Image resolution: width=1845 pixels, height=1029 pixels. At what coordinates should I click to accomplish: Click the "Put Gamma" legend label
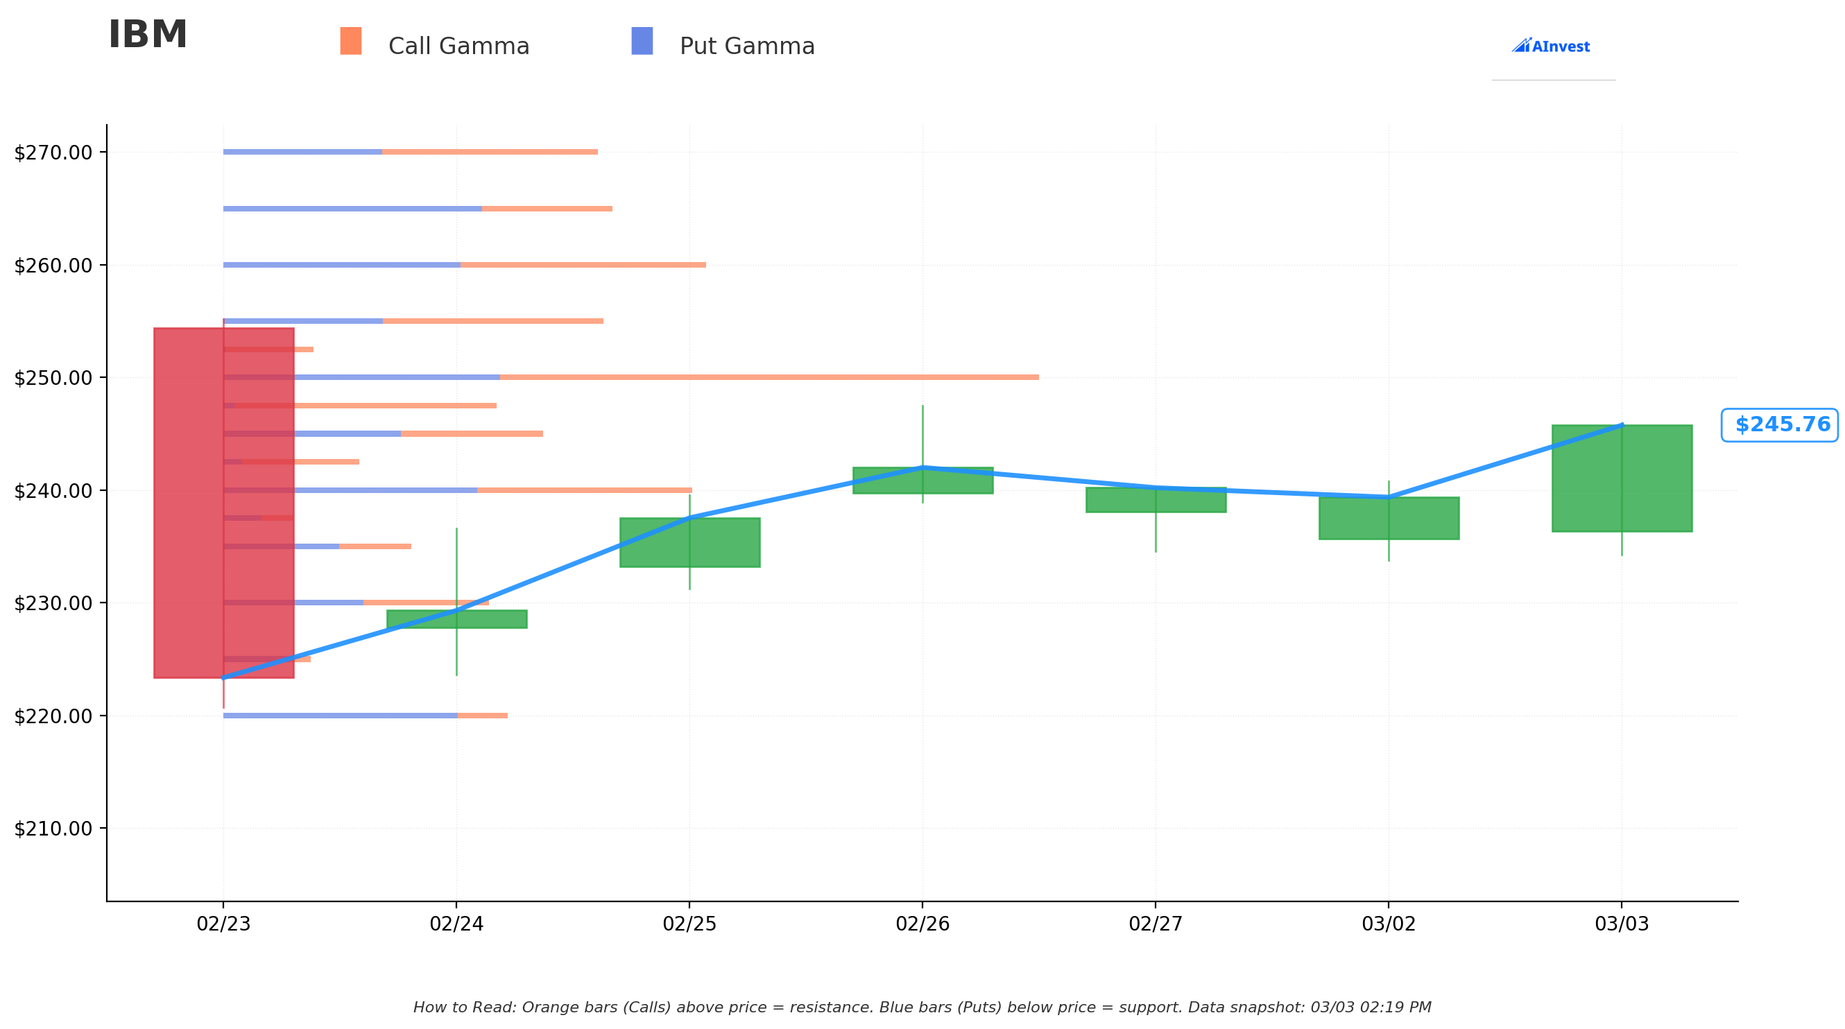point(747,46)
